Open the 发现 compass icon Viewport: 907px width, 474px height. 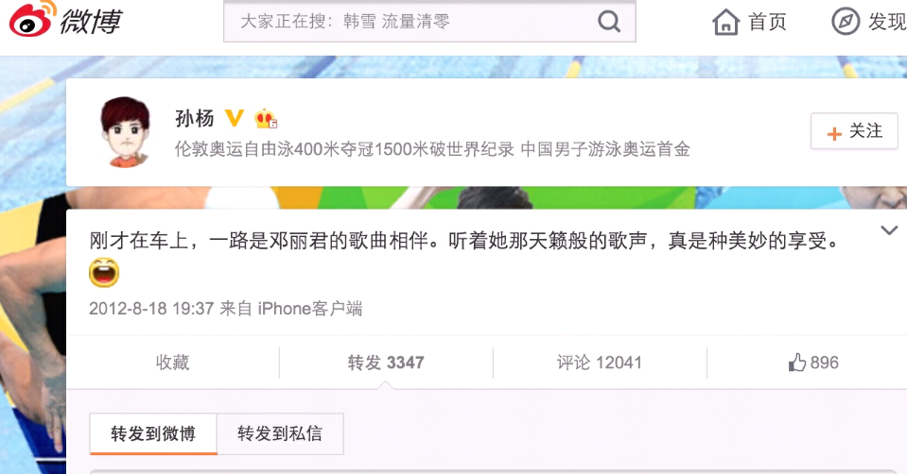click(x=846, y=22)
